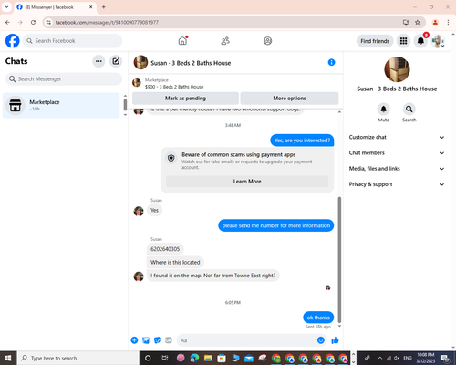Click the browser address bar URL
This screenshot has height=365, width=456.
(x=107, y=22)
